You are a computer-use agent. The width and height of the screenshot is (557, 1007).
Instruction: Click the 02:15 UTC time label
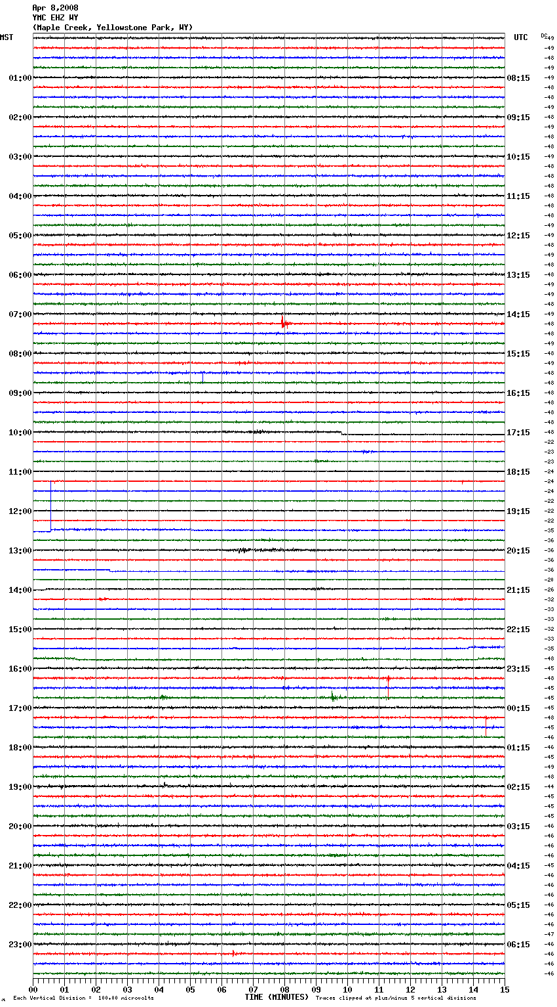click(x=518, y=787)
